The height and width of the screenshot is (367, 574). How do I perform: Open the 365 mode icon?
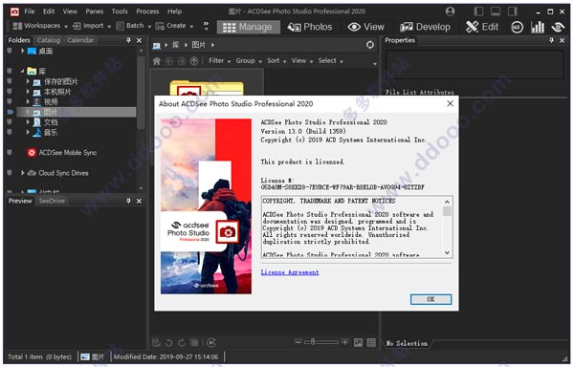click(517, 27)
